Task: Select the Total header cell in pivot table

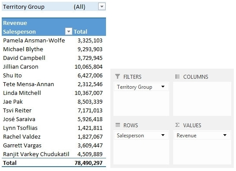Action: (x=81, y=31)
